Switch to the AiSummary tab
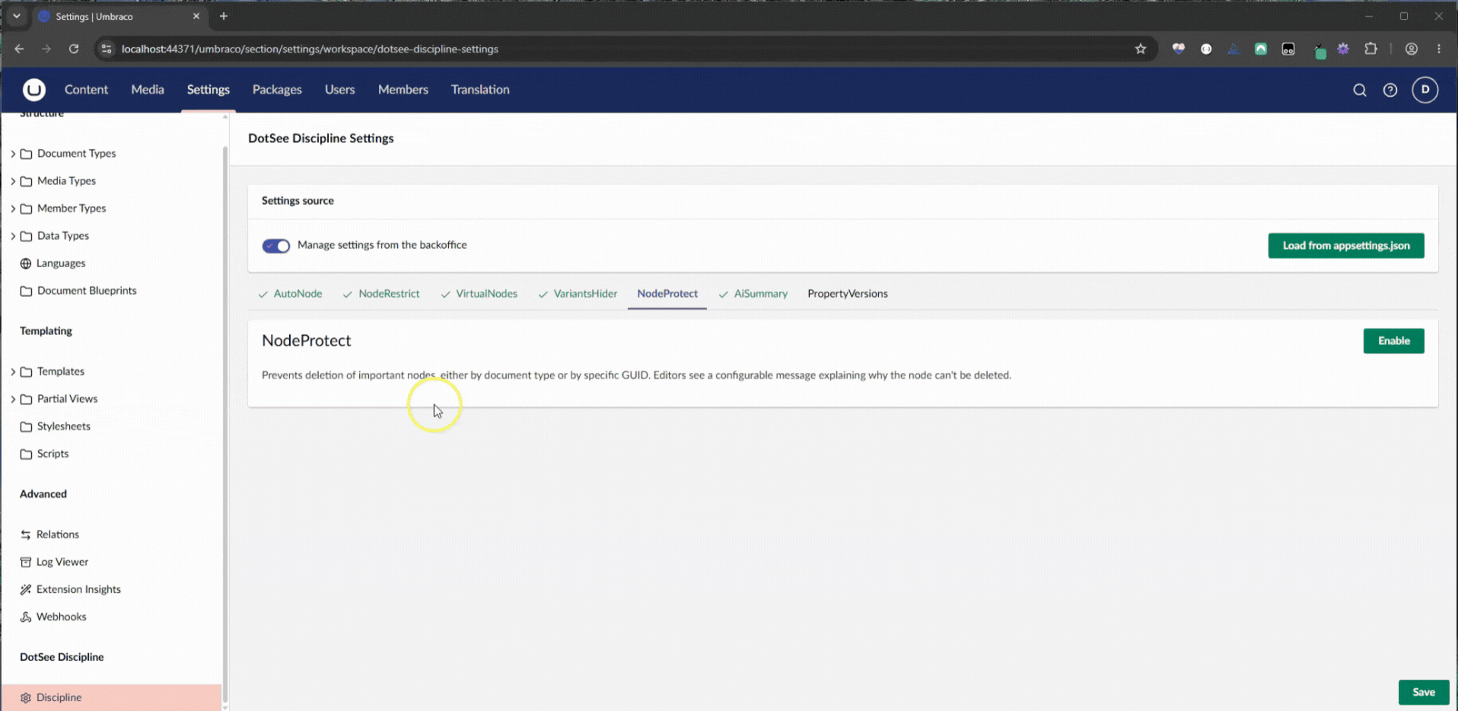Screen dimensions: 1458x711 point(753,294)
